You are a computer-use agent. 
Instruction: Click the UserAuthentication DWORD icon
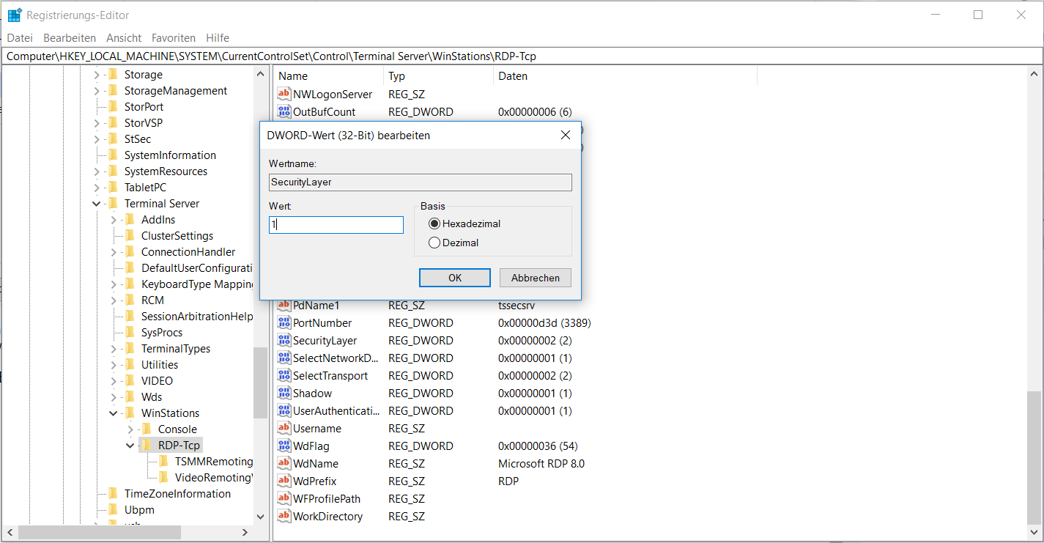tap(284, 411)
